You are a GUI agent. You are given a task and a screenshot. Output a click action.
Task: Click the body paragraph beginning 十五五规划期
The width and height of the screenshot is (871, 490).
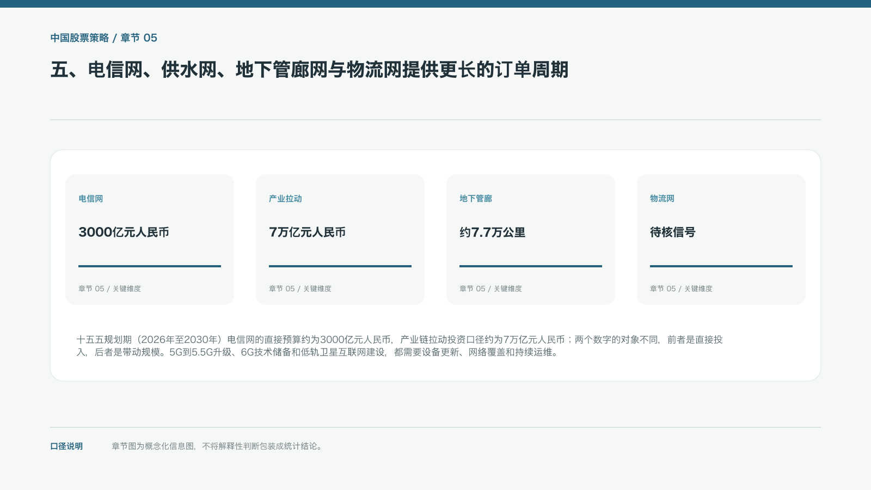(x=400, y=346)
